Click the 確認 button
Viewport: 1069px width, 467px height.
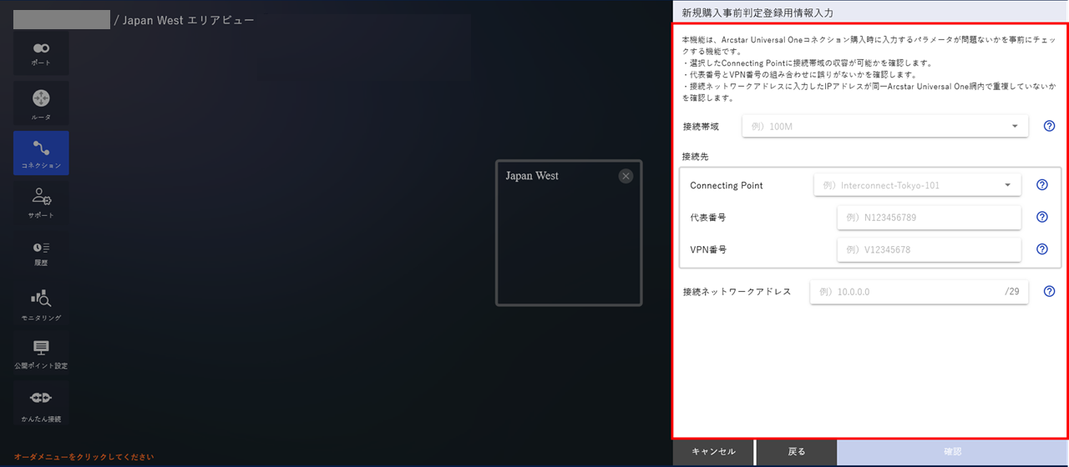coord(953,452)
